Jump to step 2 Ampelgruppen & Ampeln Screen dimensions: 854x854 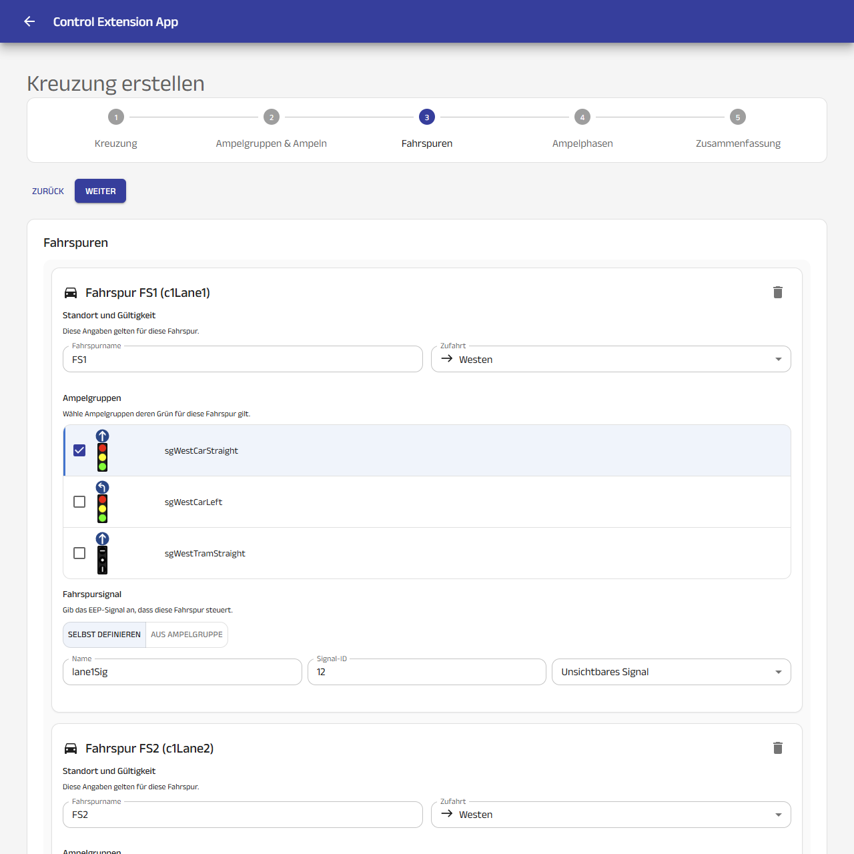272,130
